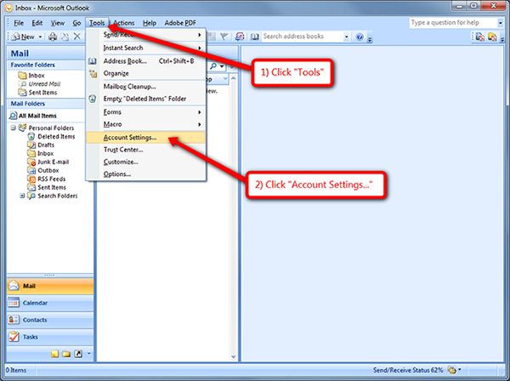Switch to the Calendar pane
Viewport: 510px width, 381px height.
pyautogui.click(x=50, y=303)
